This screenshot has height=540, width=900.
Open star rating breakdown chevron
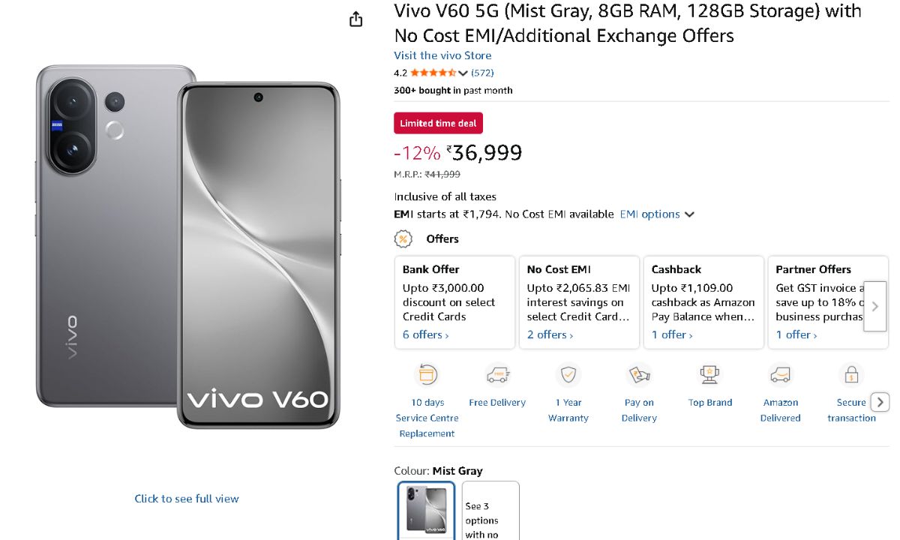pyautogui.click(x=463, y=73)
